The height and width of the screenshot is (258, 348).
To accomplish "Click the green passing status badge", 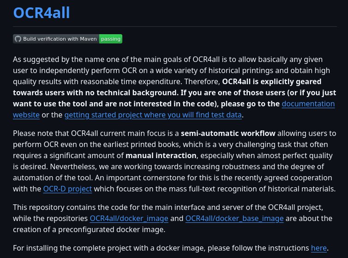I will click(110, 39).
